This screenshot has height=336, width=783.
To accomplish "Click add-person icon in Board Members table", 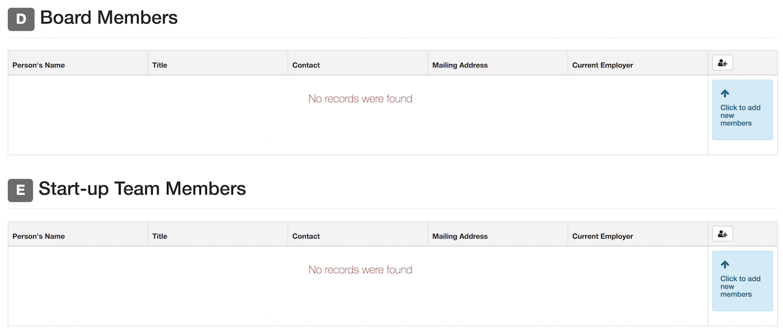I will pos(722,63).
